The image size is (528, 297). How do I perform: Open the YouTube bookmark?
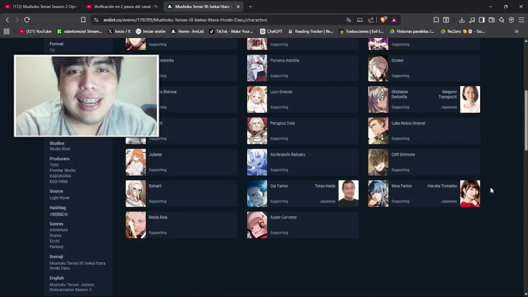[x=35, y=31]
